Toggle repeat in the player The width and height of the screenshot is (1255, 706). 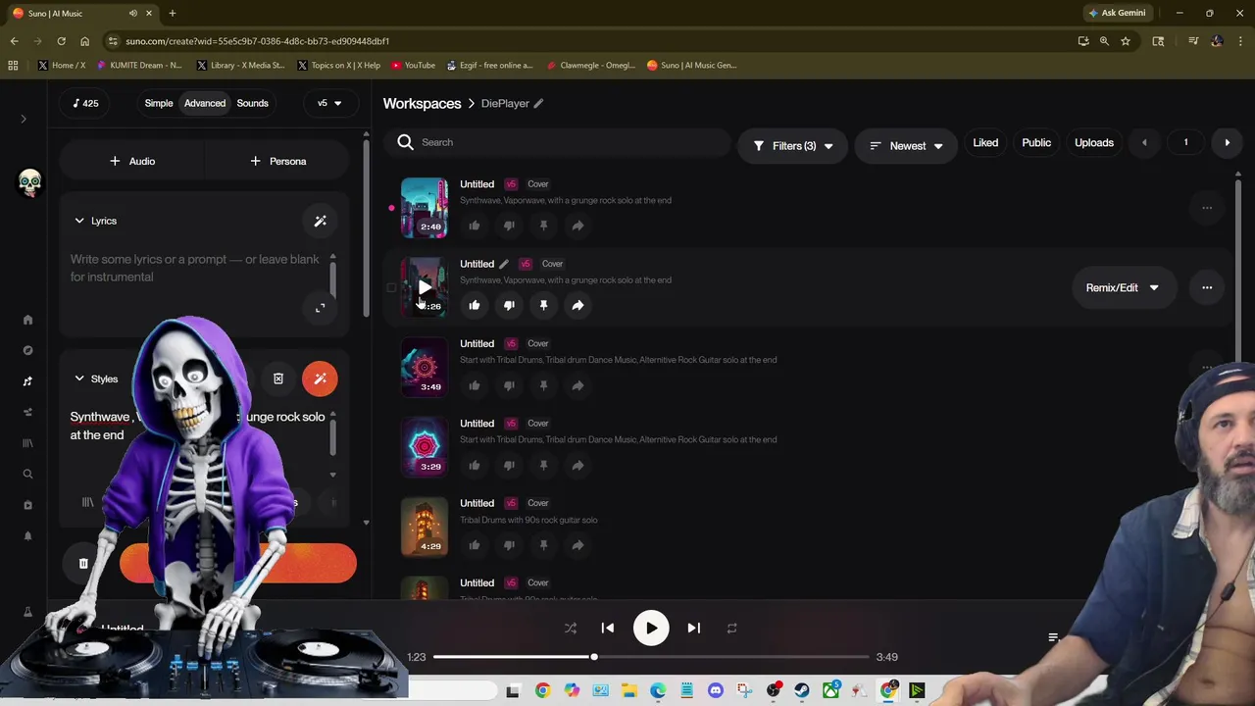731,629
